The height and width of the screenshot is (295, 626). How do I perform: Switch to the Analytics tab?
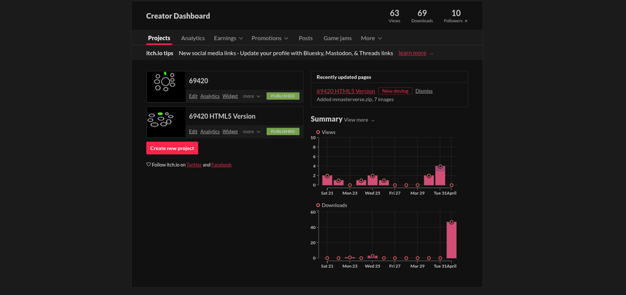pos(193,38)
